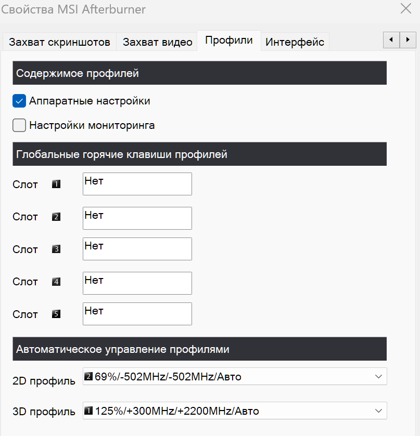Screen dimensions: 420x436
Task: Click the right tab-scroll arrow button
Action: click(408, 40)
